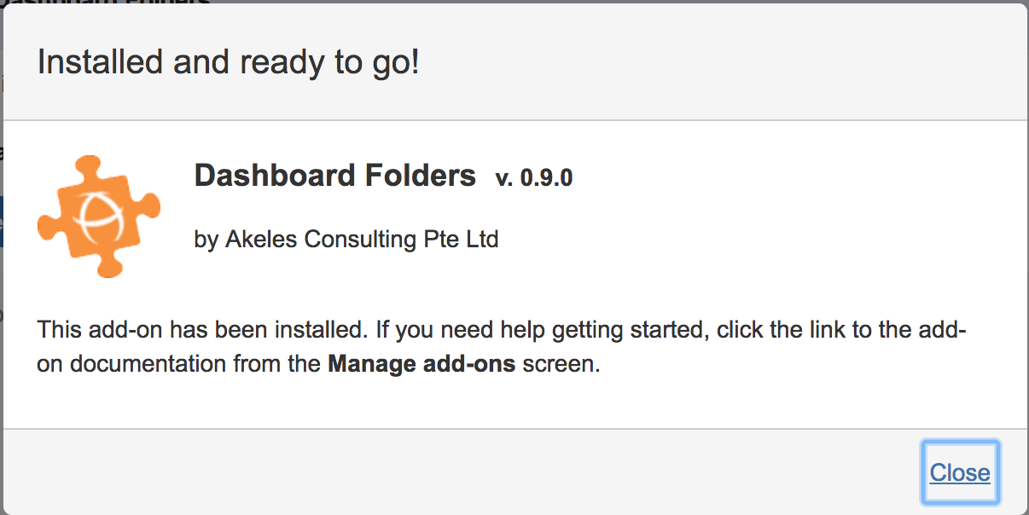Screen dimensions: 1029x515
Task: Click the Dashboard Folders add-on title
Action: (x=334, y=176)
